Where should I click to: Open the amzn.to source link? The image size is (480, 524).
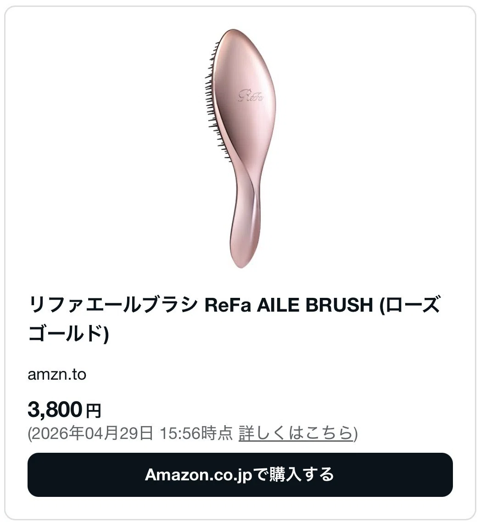point(57,375)
